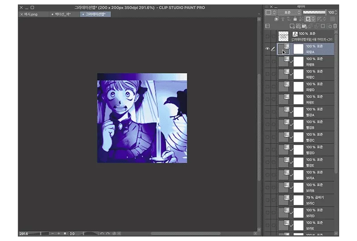Viewport: 357px width, 241px height.
Task: Click the fit to screen square icon
Action: 65,233
